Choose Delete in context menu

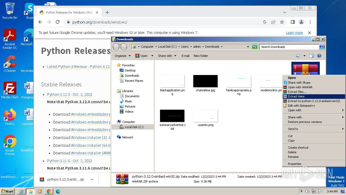[x=314, y=152]
